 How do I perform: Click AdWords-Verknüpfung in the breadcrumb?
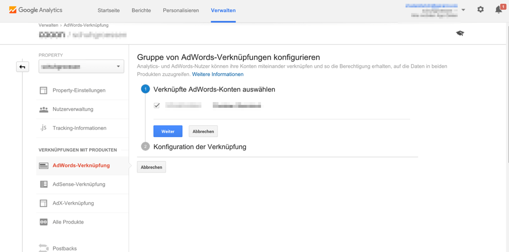click(x=86, y=25)
